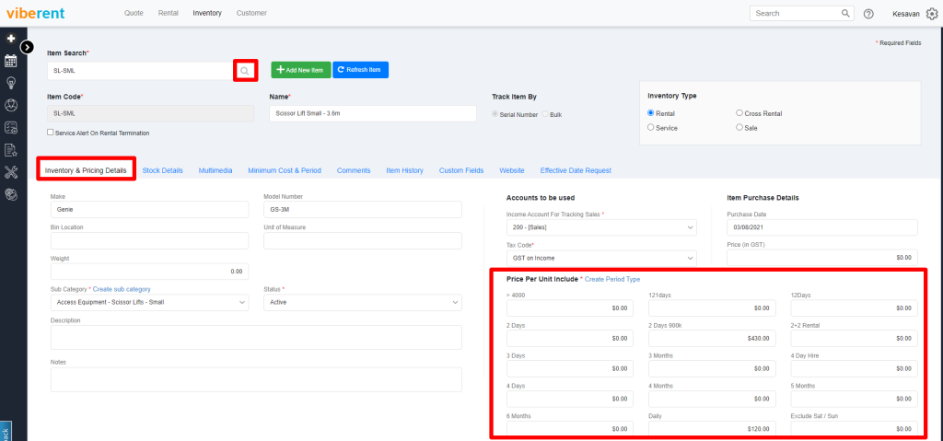
Task: Open the Status dropdown
Action: coord(362,303)
